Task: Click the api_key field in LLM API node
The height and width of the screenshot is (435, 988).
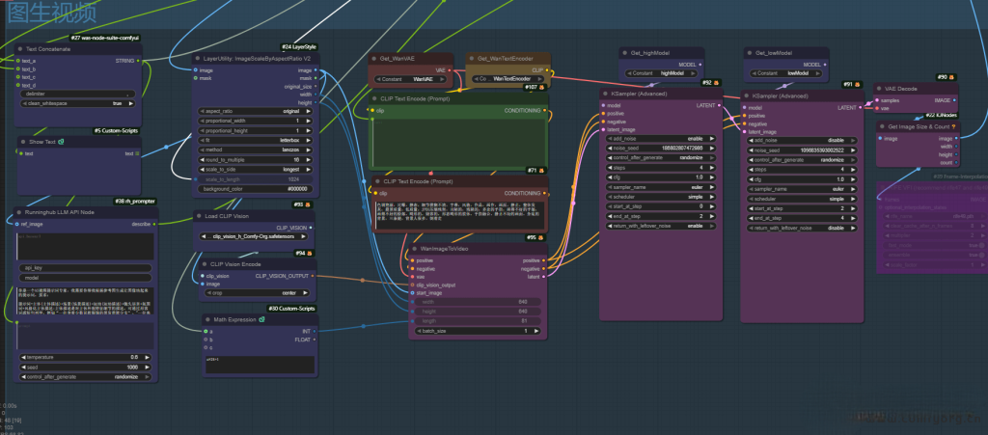Action: pyautogui.click(x=85, y=267)
